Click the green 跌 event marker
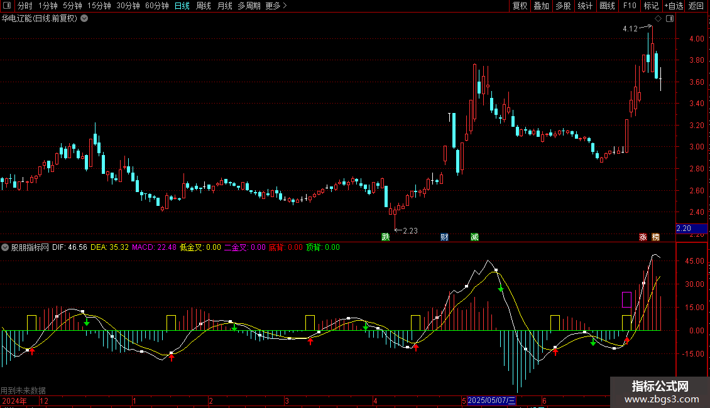Viewport: 710px width, 408px height. click(385, 237)
